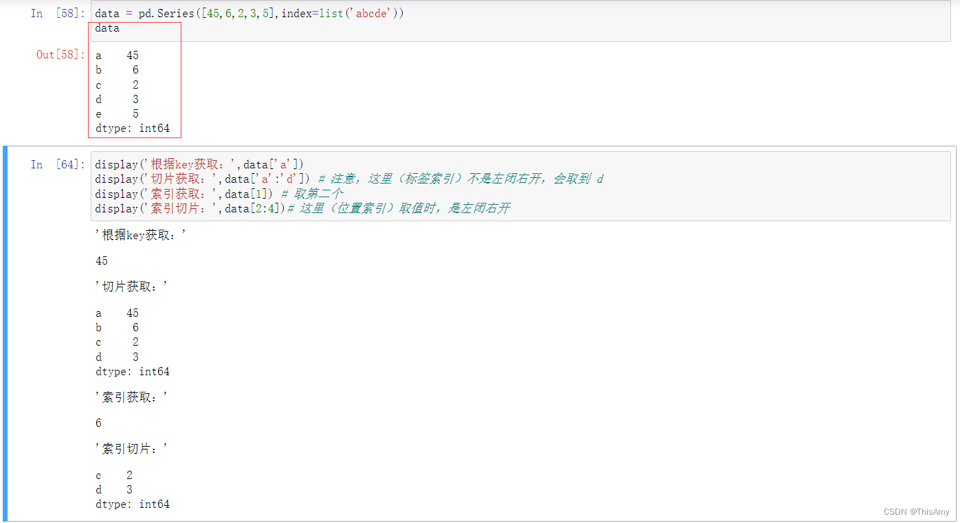Click the In [58] cell prompt
Image resolution: width=960 pixels, height=523 pixels.
[x=58, y=13]
